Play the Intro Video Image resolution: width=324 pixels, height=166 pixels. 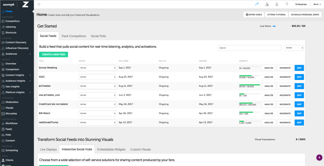[x=254, y=15]
